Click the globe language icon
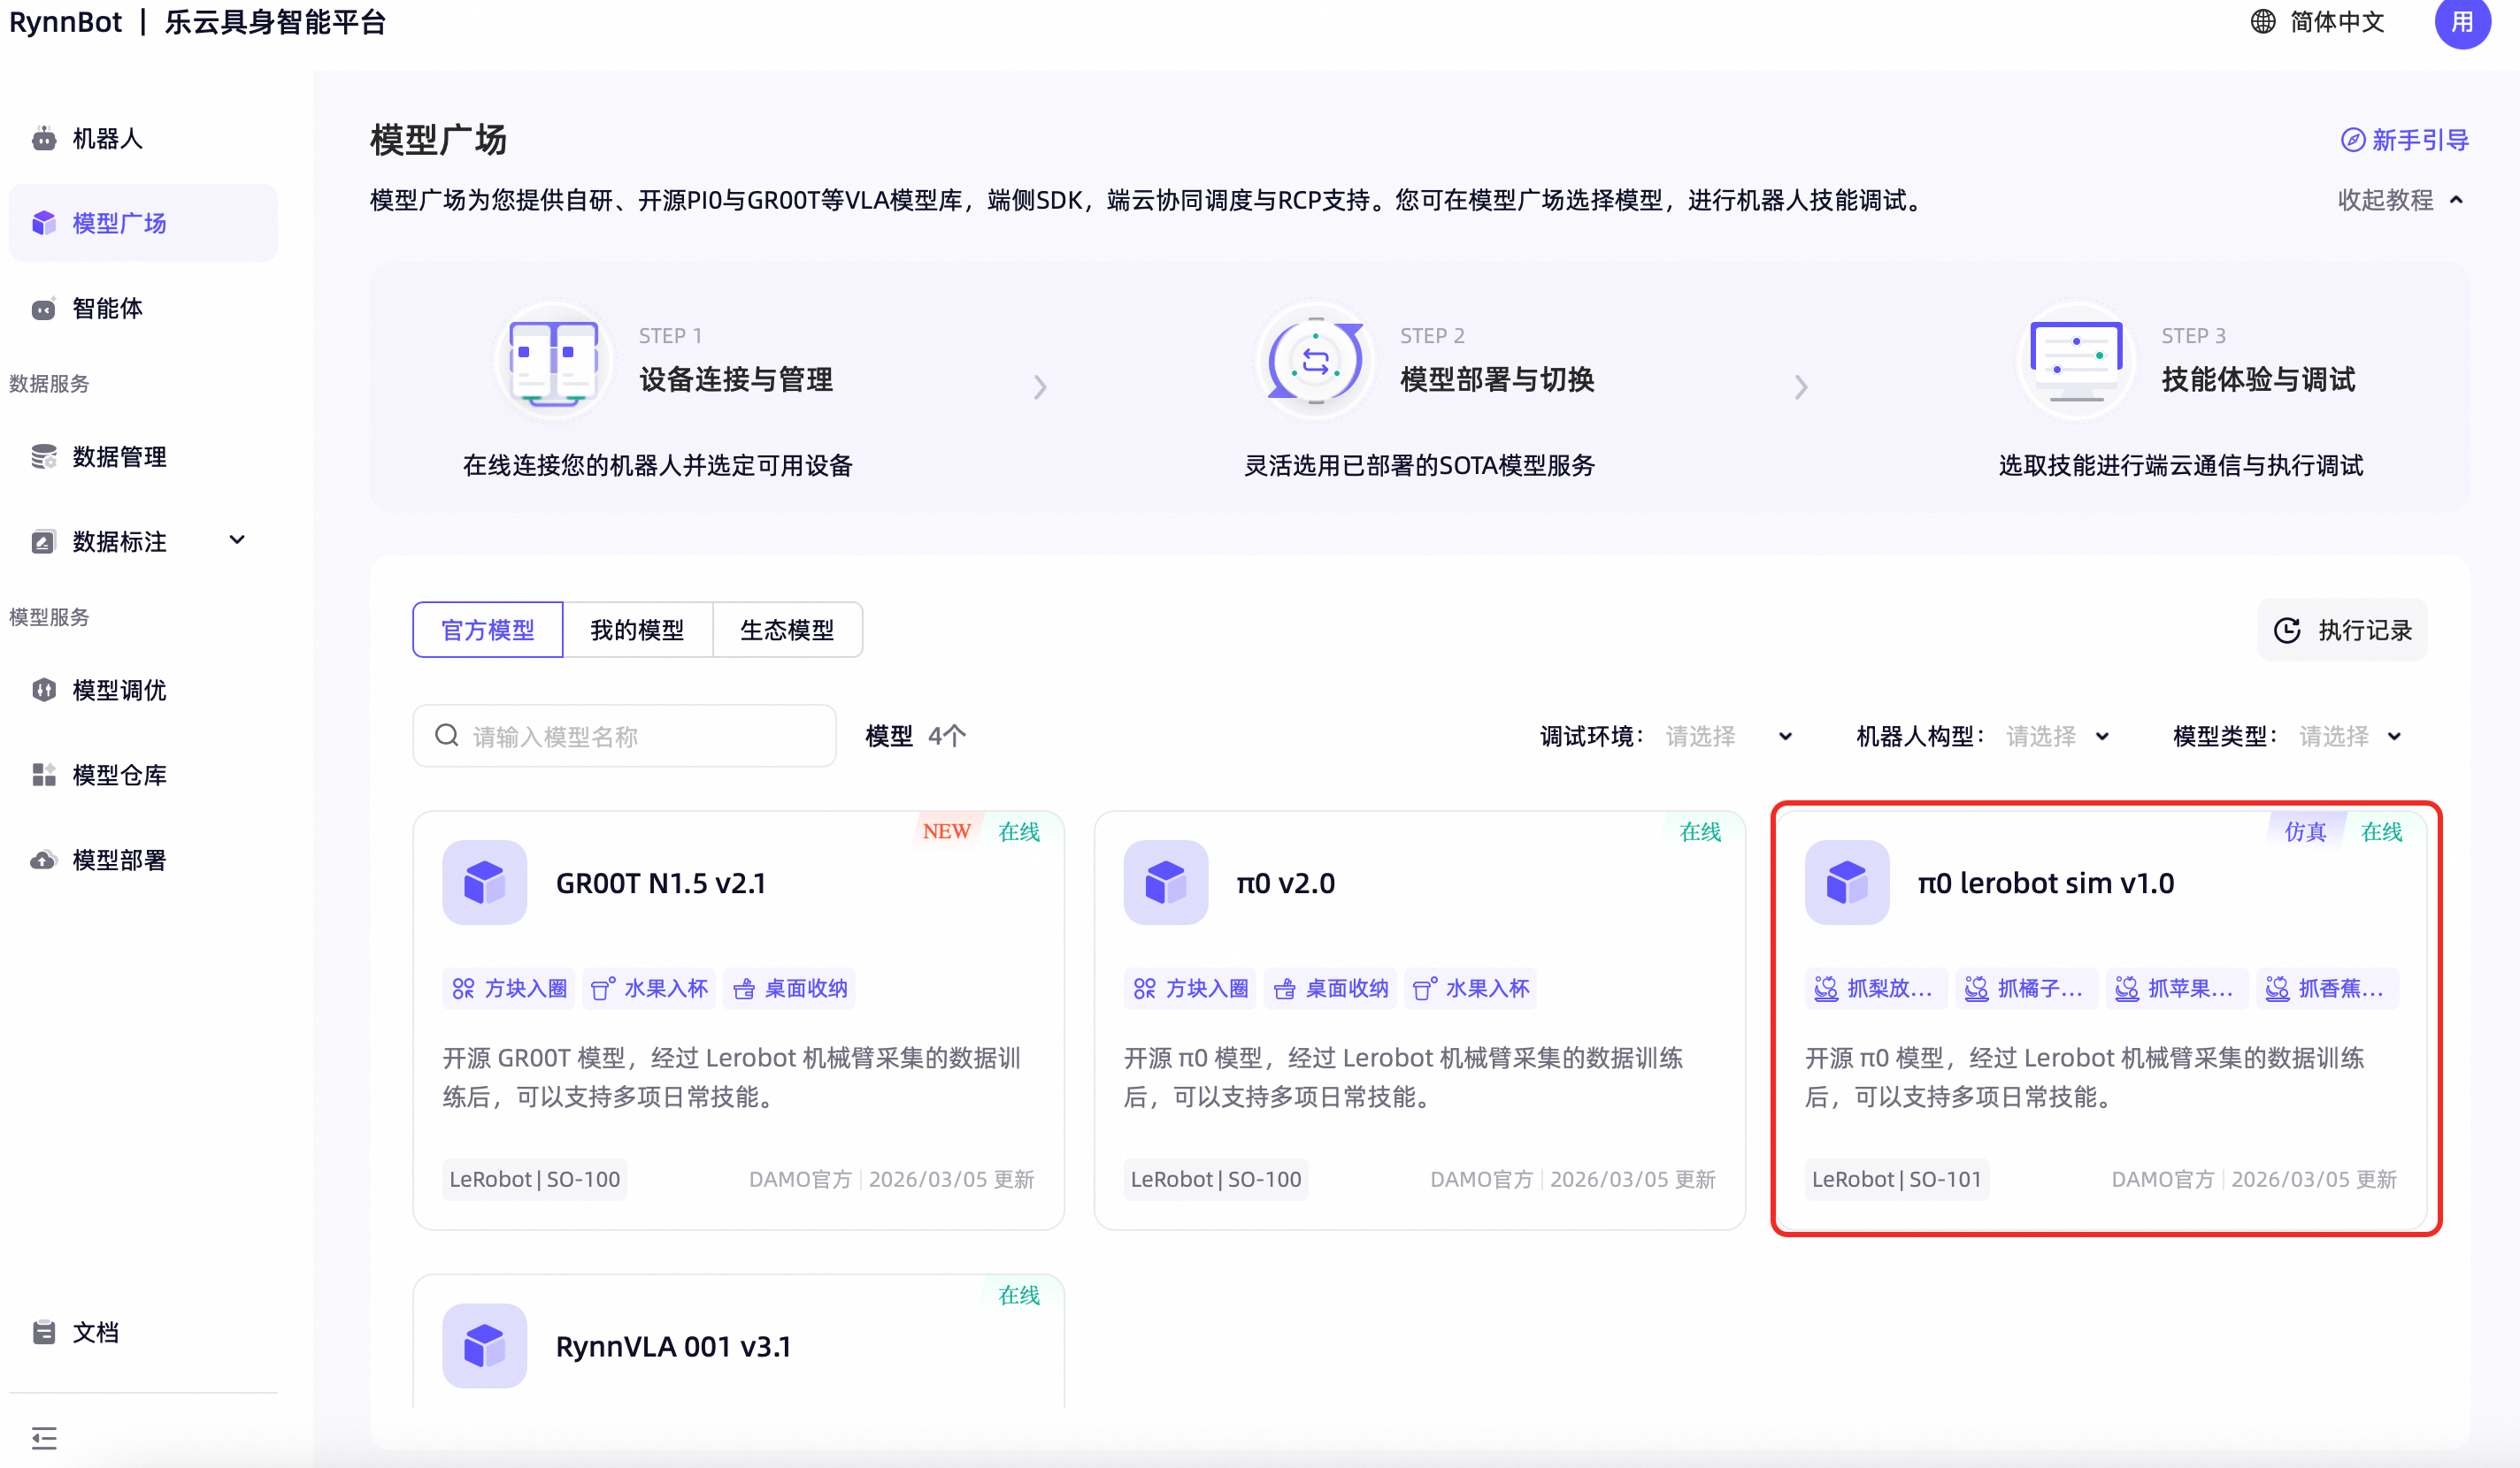The height and width of the screenshot is (1468, 2520). [x=2262, y=22]
